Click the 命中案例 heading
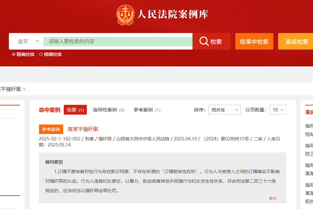 (49, 110)
